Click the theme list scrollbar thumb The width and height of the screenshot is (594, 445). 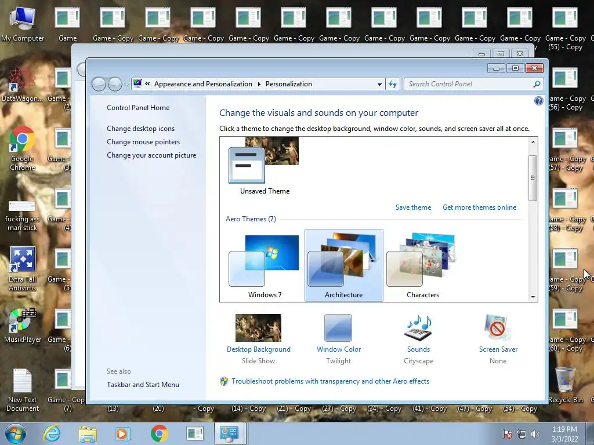(533, 178)
